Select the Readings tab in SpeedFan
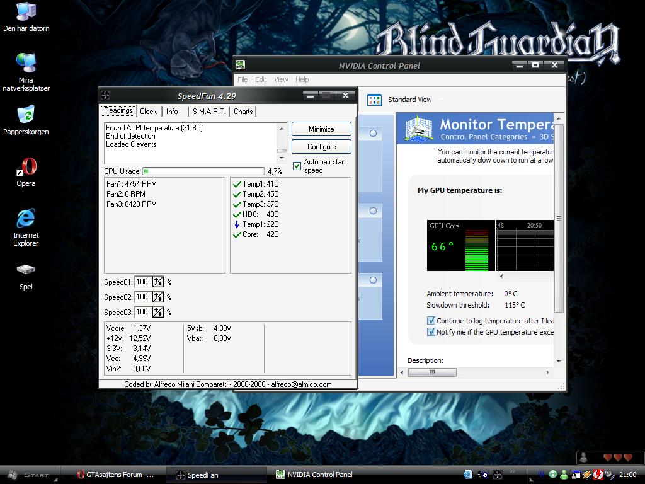Screen dimensions: 645x484 click(x=118, y=110)
